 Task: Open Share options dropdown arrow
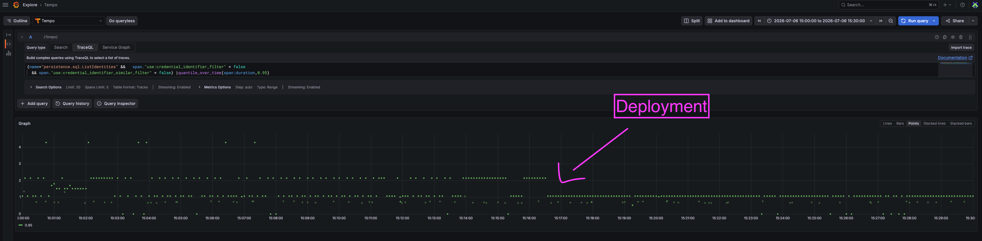pyautogui.click(x=973, y=21)
